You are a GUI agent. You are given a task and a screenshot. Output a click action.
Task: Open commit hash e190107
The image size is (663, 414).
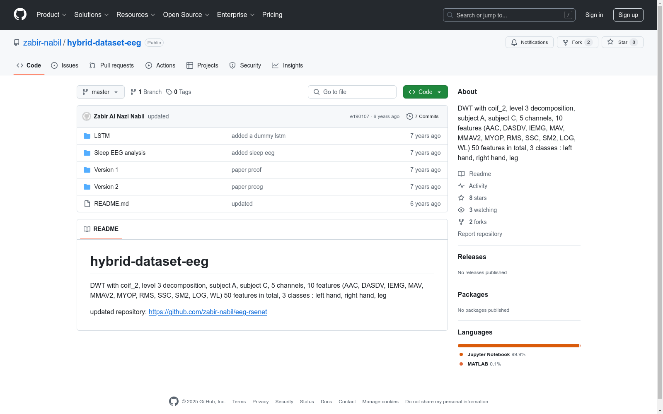360,116
